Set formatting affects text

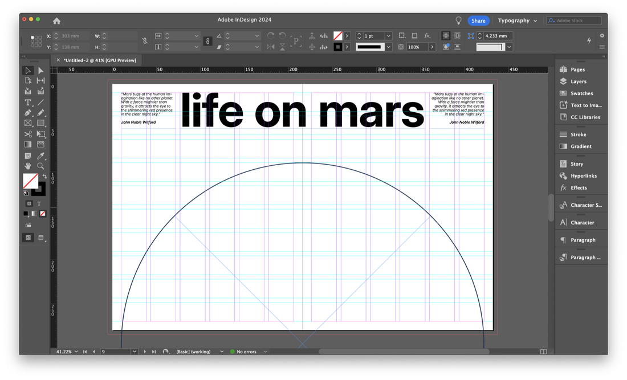(x=39, y=204)
